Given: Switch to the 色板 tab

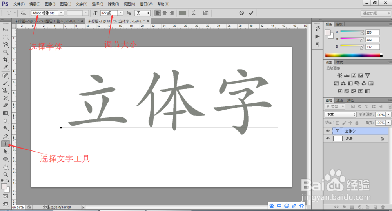Looking at the screenshot, I should [x=339, y=24].
